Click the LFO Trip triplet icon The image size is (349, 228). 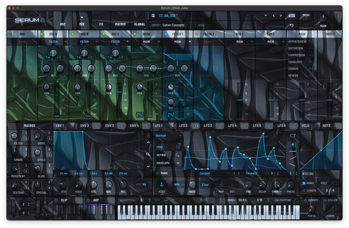pyautogui.click(x=221, y=185)
